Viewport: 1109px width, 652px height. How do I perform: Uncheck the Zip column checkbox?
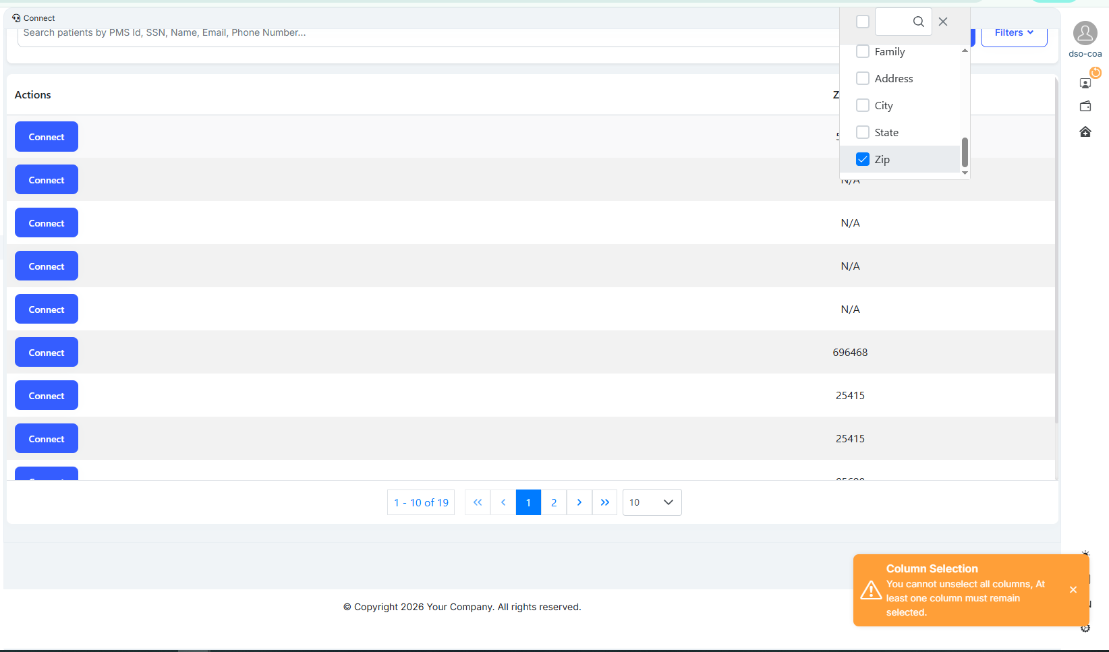tap(862, 160)
